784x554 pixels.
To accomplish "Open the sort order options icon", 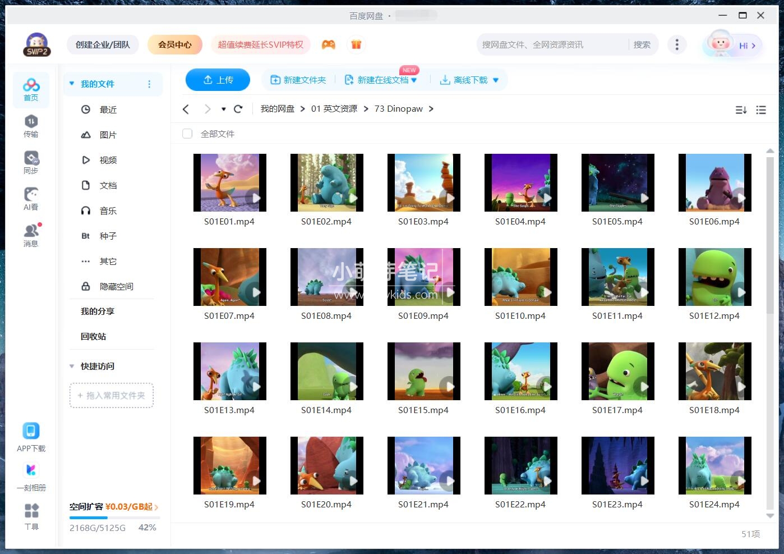I will pos(741,110).
